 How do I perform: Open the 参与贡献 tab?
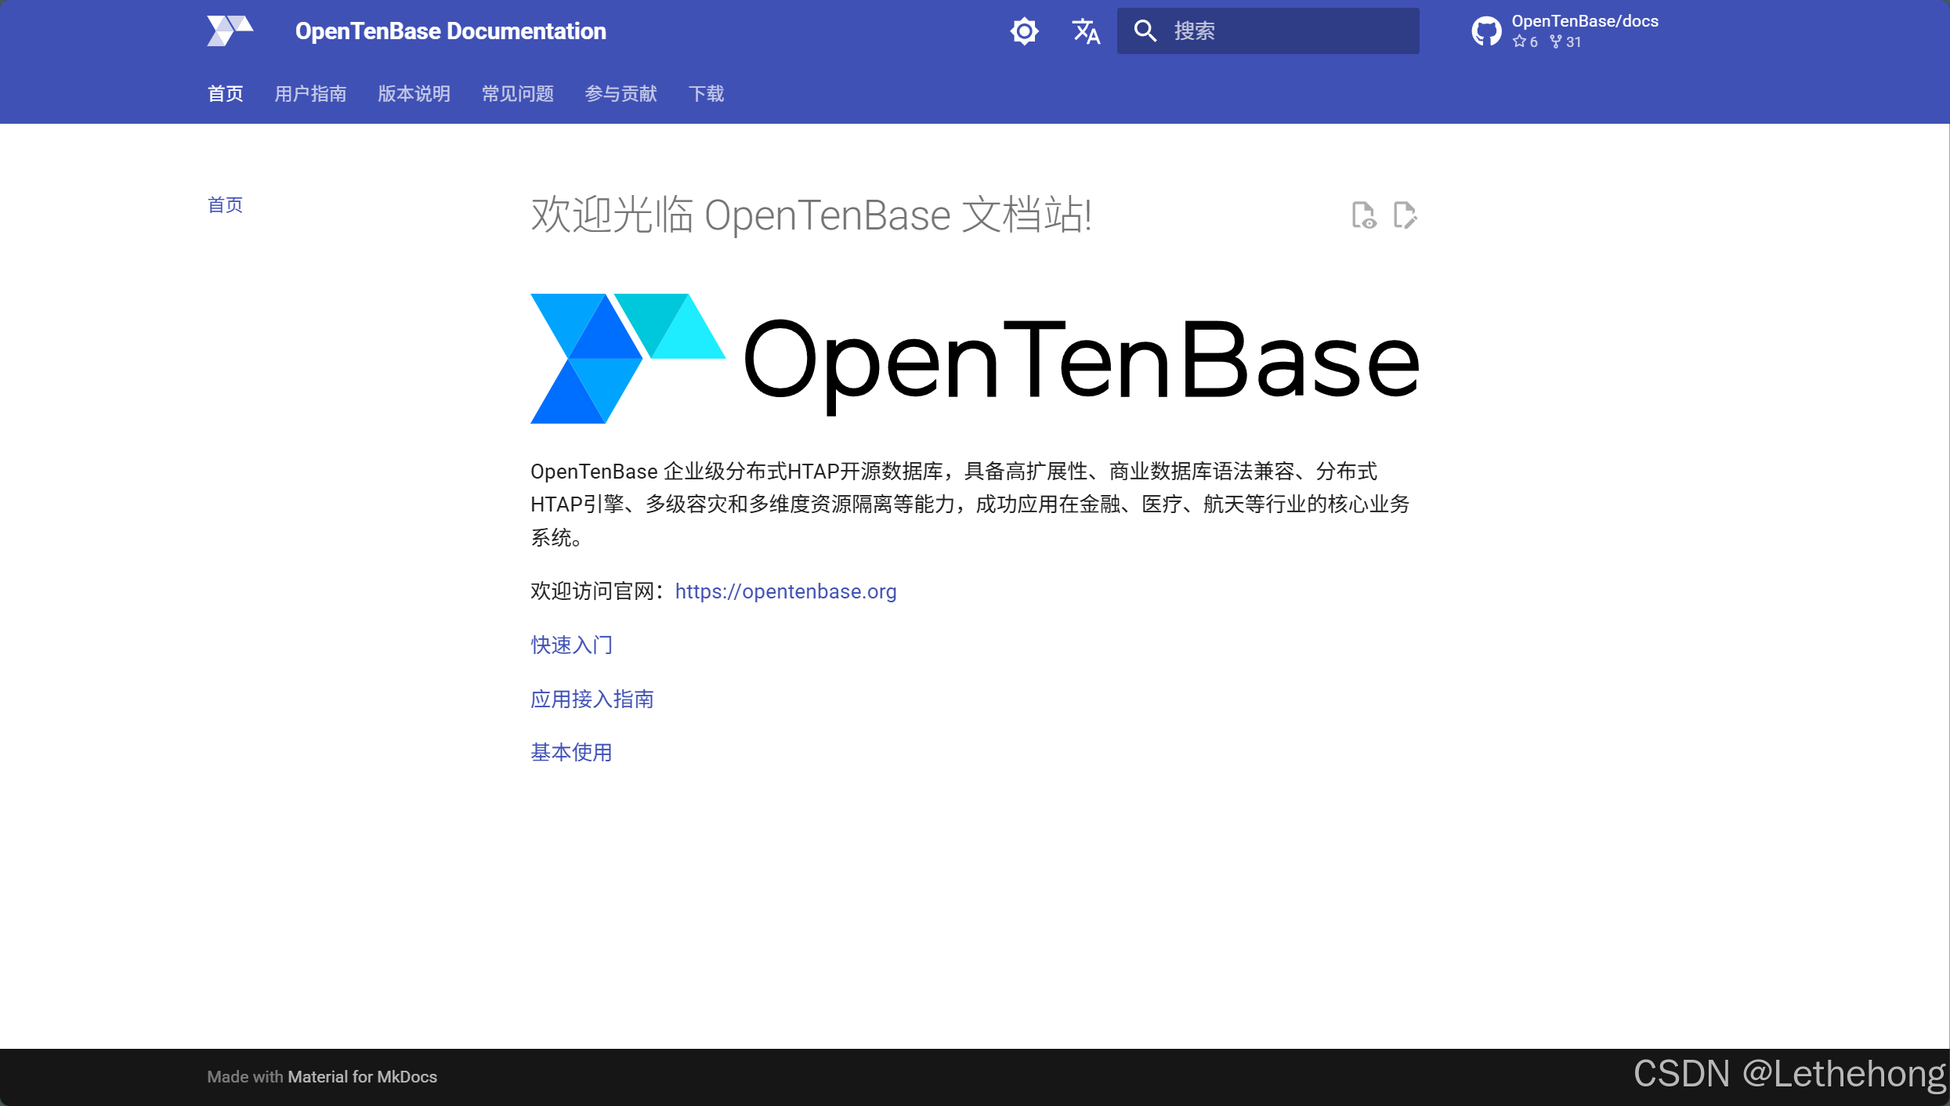620,94
